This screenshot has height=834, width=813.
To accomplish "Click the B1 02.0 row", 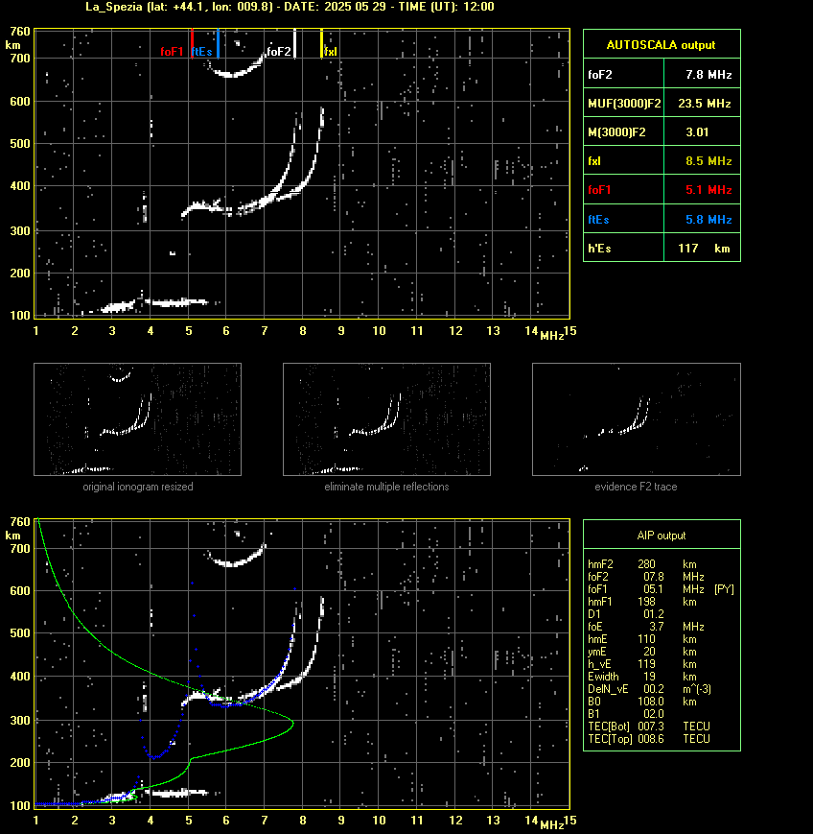I will point(626,714).
